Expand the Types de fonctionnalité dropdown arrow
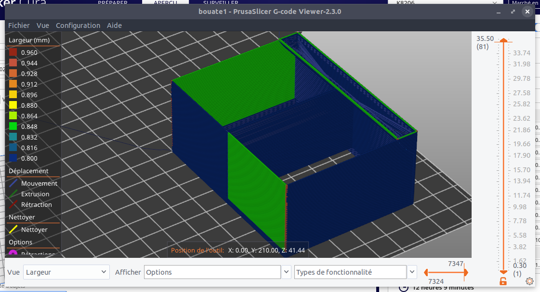The image size is (540, 292). click(x=412, y=272)
